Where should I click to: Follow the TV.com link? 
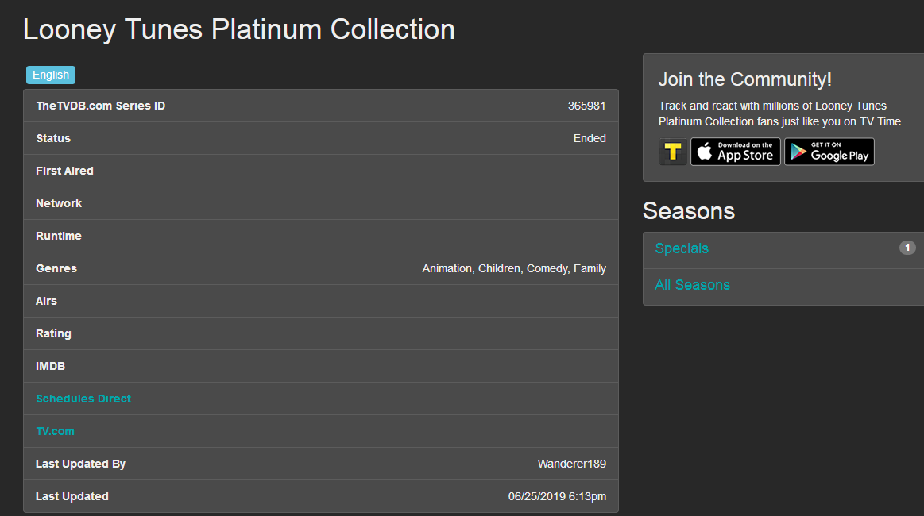tap(55, 431)
